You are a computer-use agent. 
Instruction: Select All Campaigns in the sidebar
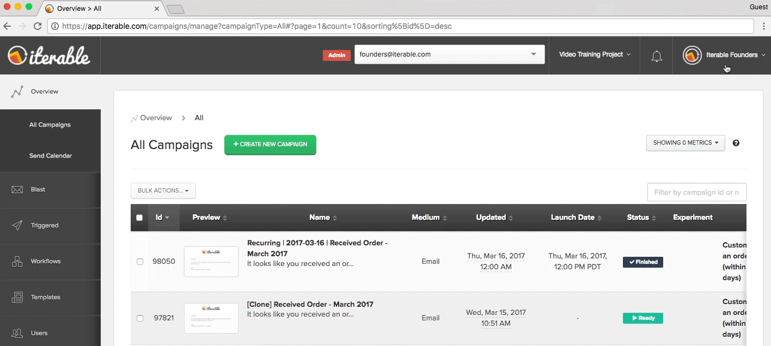pyautogui.click(x=50, y=125)
